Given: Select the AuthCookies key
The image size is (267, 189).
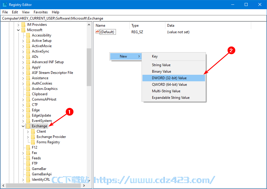Looking at the screenshot, I should (x=42, y=83).
